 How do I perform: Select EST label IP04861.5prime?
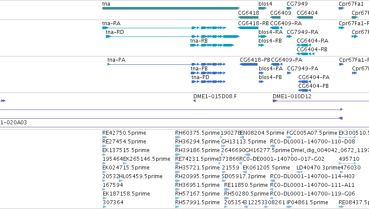307,202
